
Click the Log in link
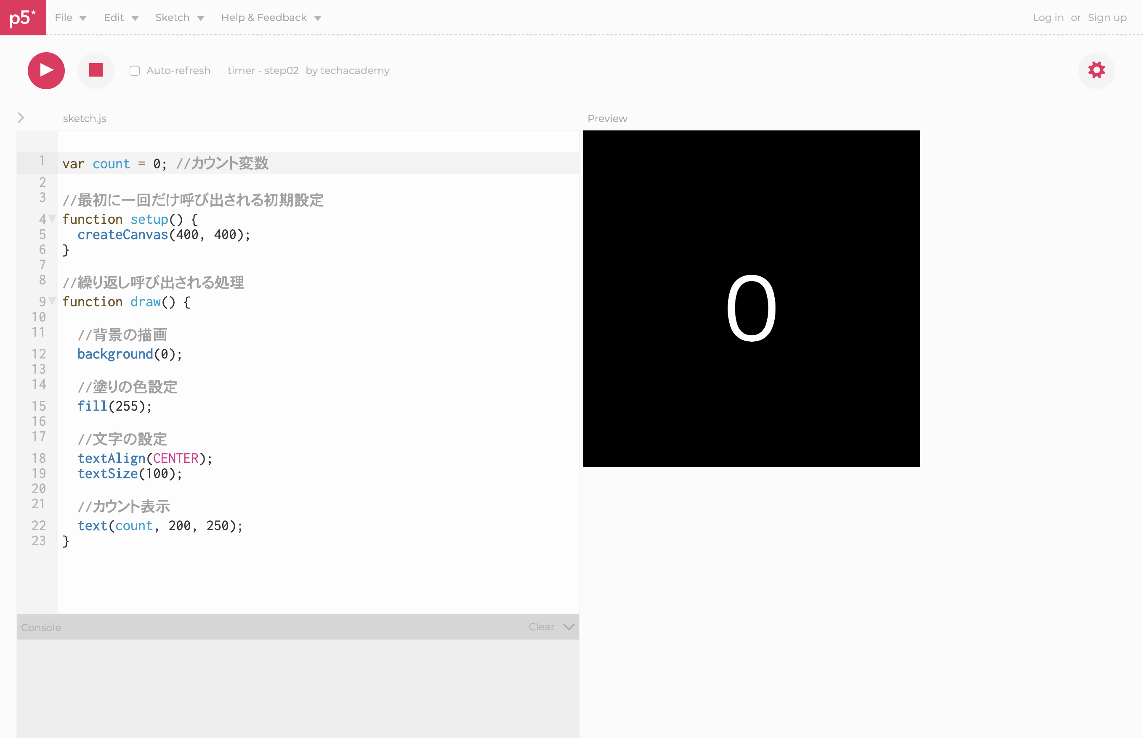click(1047, 18)
